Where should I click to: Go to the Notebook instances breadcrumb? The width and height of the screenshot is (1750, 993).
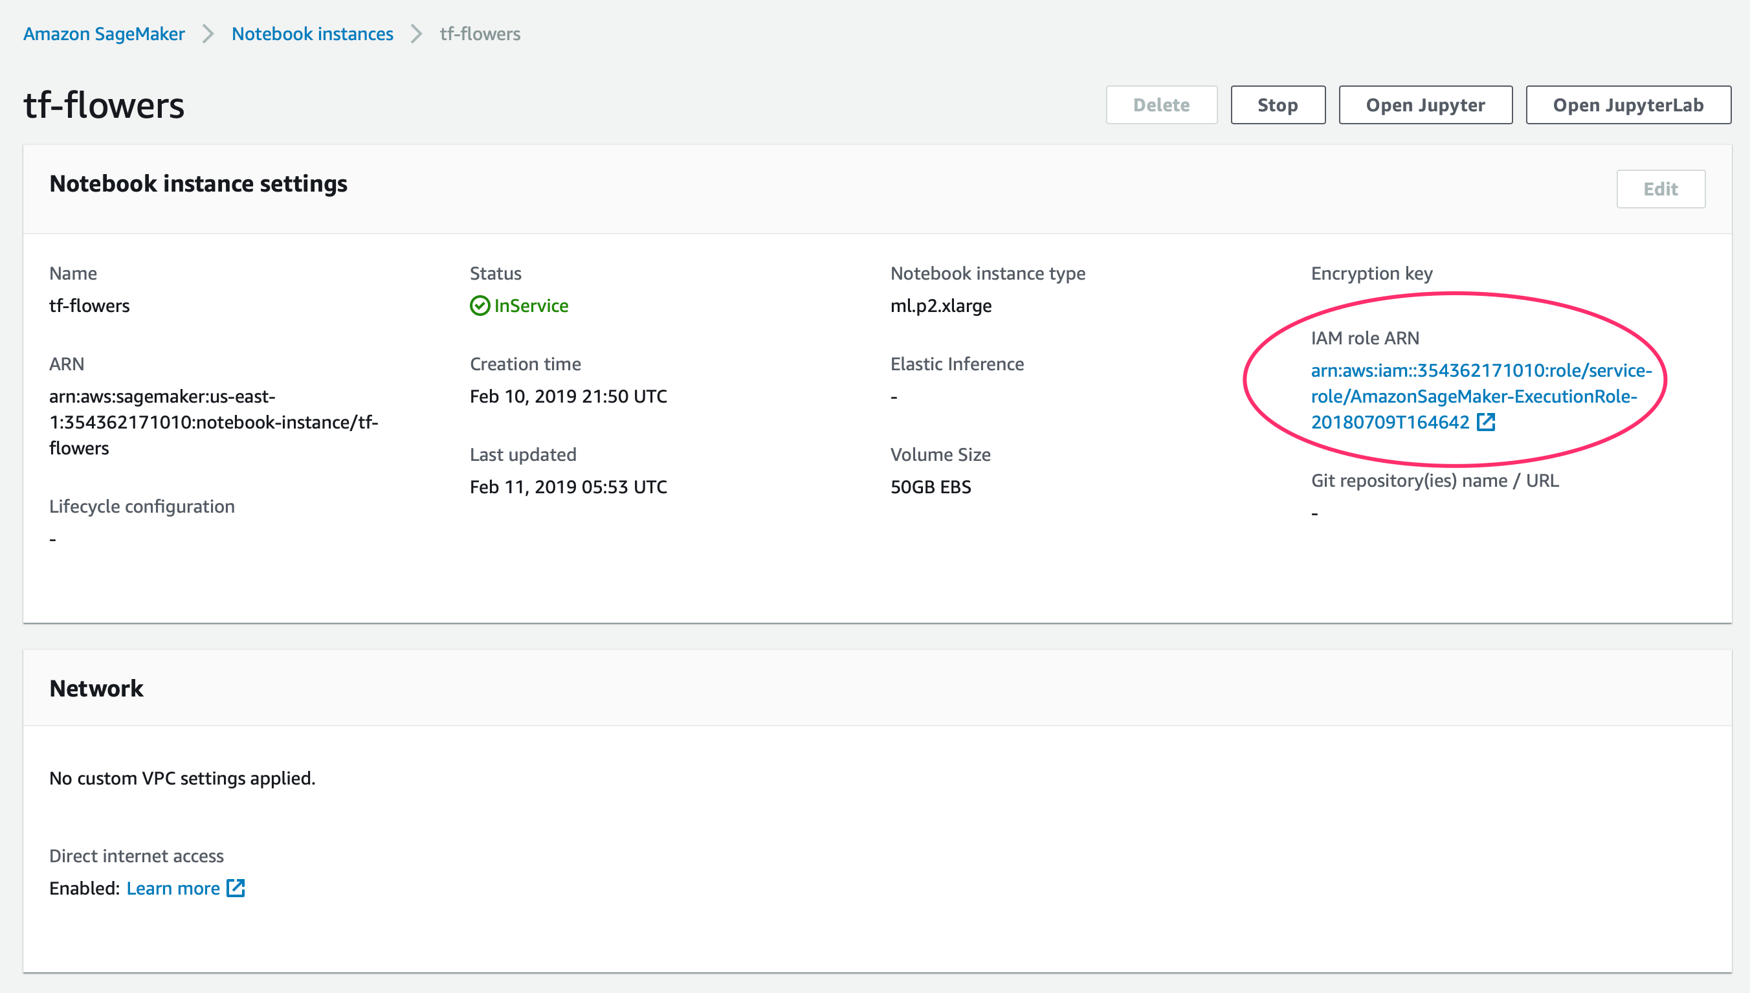[312, 34]
